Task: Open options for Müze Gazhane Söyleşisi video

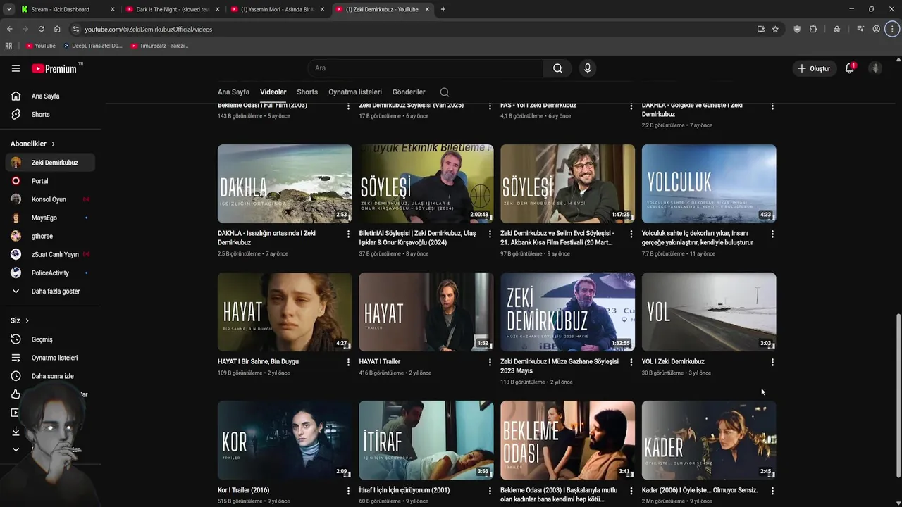Action: pyautogui.click(x=631, y=362)
